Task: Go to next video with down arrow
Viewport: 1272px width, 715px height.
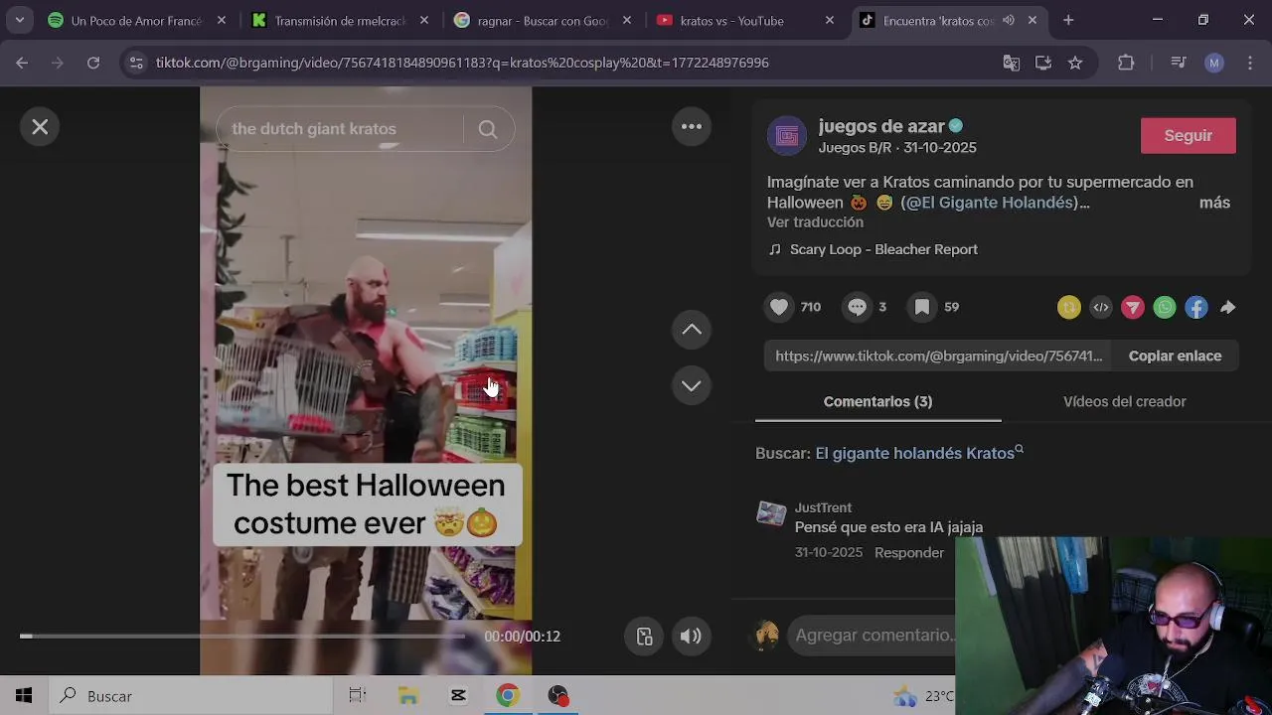Action: pyautogui.click(x=692, y=385)
